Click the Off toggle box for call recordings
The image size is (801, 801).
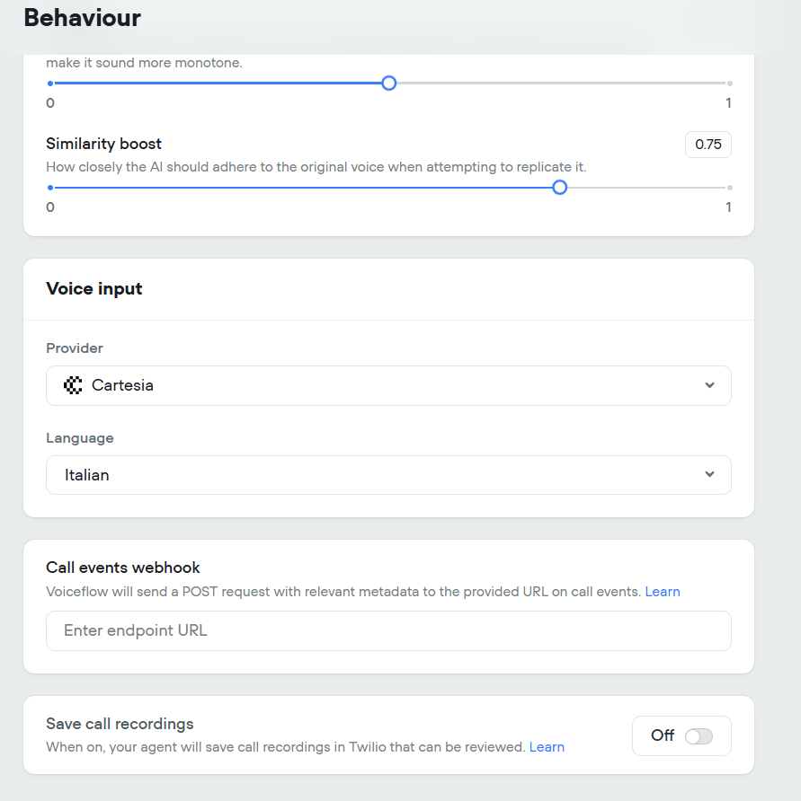[681, 735]
